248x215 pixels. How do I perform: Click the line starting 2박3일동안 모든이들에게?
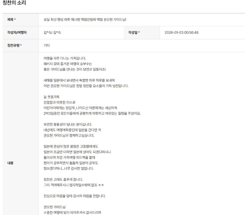click(x=92, y=114)
